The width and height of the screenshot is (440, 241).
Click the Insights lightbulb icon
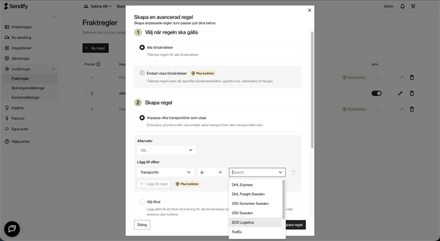pyautogui.click(x=7, y=108)
